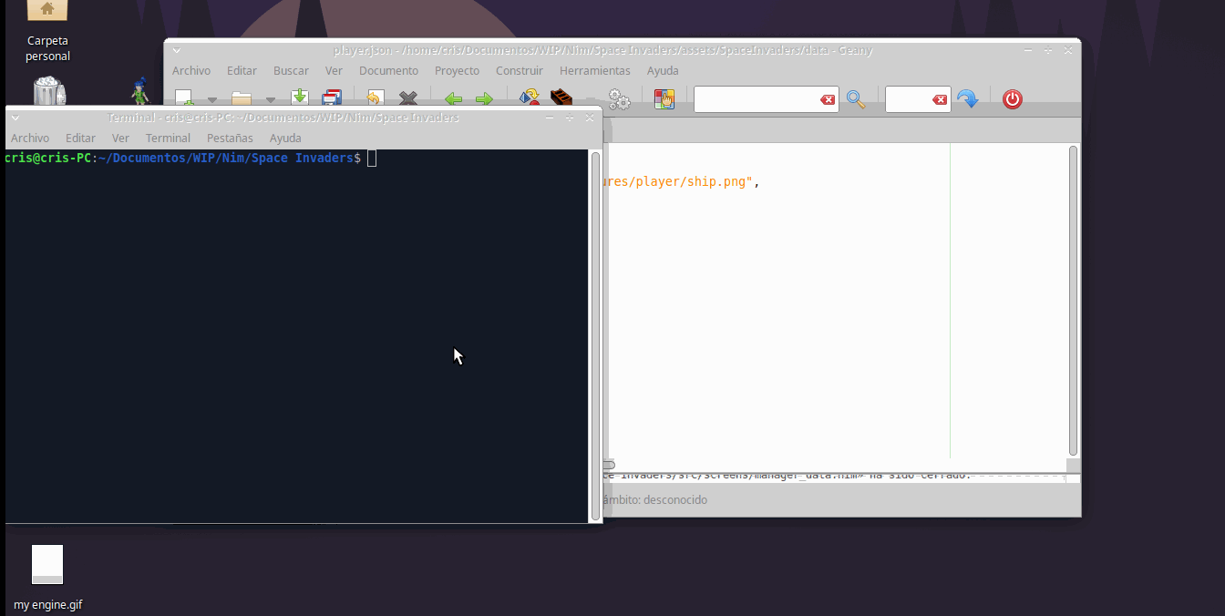Open the color chooser icon in Geany toolbar
The width and height of the screenshot is (1225, 616).
coord(664,98)
